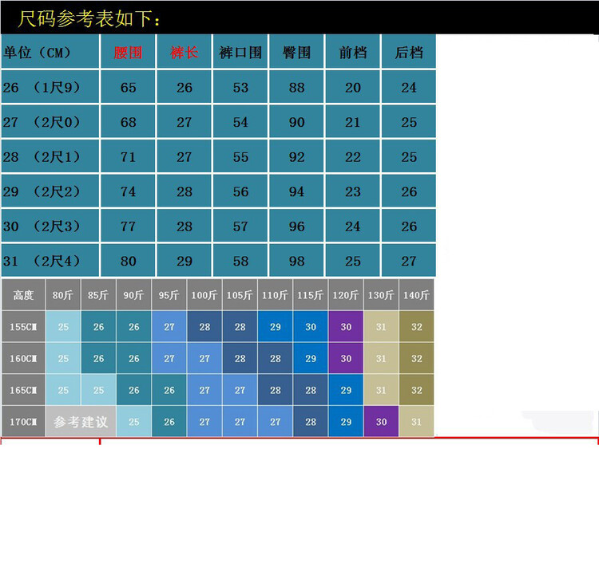Screen dimensions: 599x579
Task: Click the 80斤 weight column header
Action: pos(63,295)
